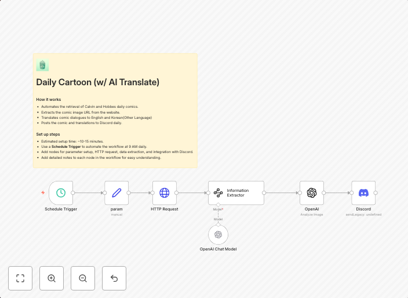Image resolution: width=408 pixels, height=298 pixels.
Task: Open the HTTP Request globe node
Action: (165, 192)
